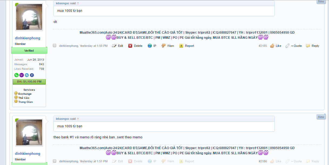Click 'mua 100$ từ bạn' in second quote
The height and width of the screenshot is (165, 329).
pyautogui.click(x=70, y=126)
